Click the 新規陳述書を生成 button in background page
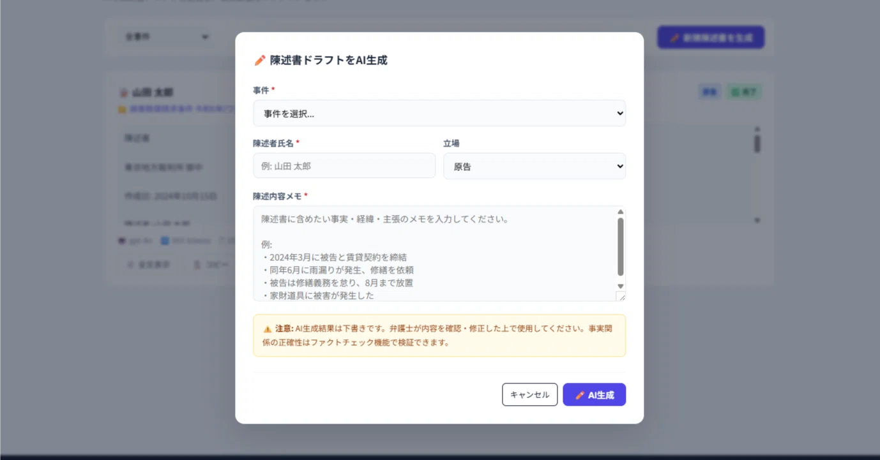The image size is (880, 460). [711, 38]
